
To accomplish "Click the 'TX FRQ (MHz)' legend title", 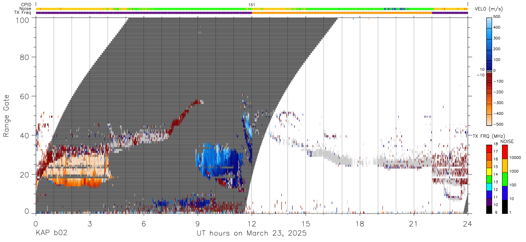I will coord(489,136).
